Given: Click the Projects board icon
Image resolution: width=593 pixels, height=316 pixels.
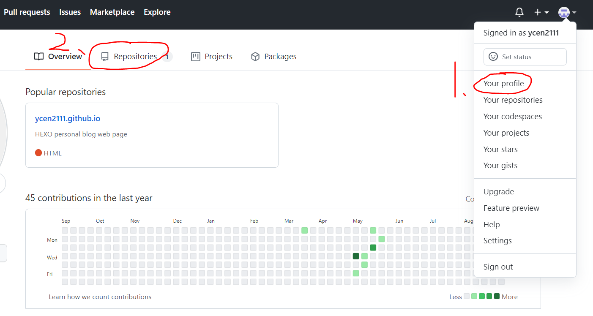Looking at the screenshot, I should coord(195,57).
